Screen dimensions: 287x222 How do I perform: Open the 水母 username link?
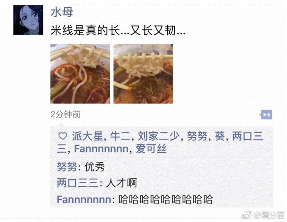coord(62,12)
